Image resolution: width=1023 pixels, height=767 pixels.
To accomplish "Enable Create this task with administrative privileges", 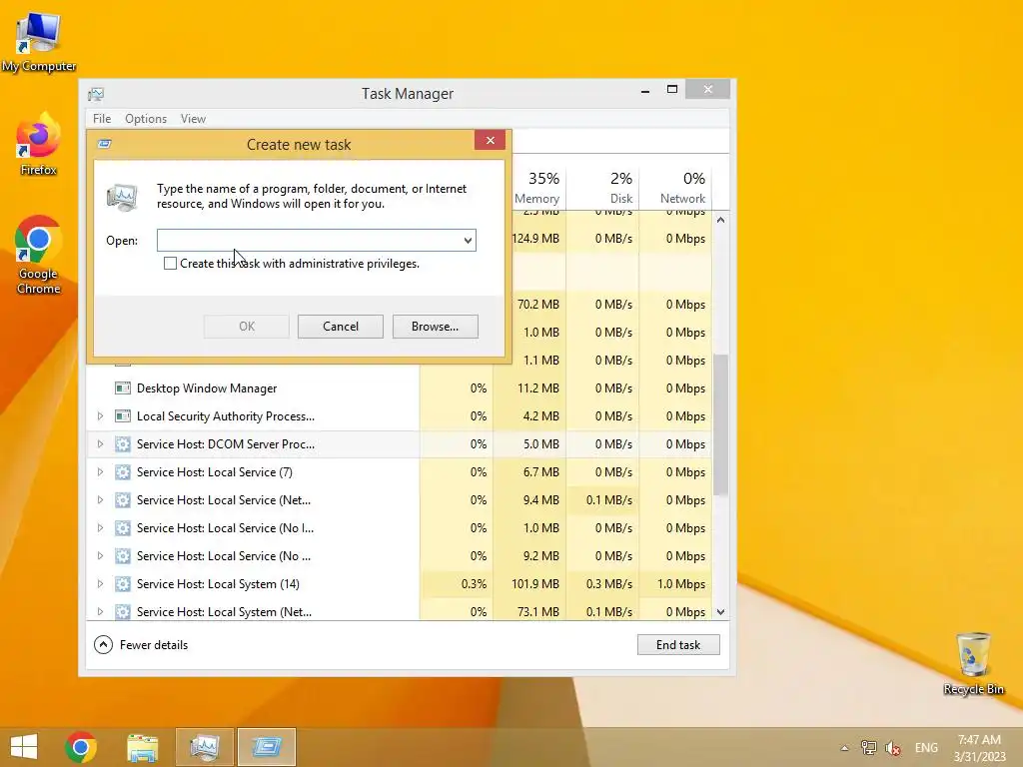I will (x=170, y=264).
